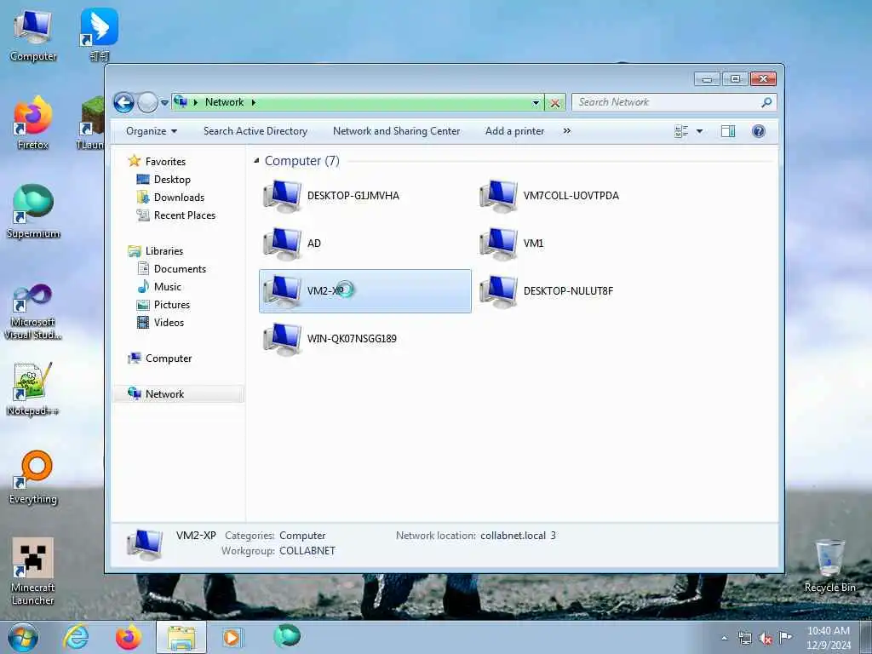Open Explorer help question mark
This screenshot has width=872, height=654.
pyautogui.click(x=758, y=131)
